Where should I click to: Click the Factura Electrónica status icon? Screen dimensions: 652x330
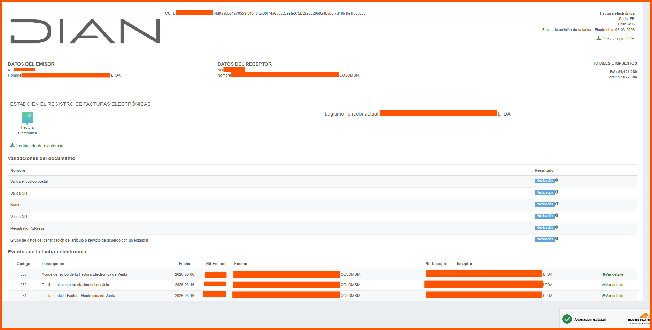(28, 118)
